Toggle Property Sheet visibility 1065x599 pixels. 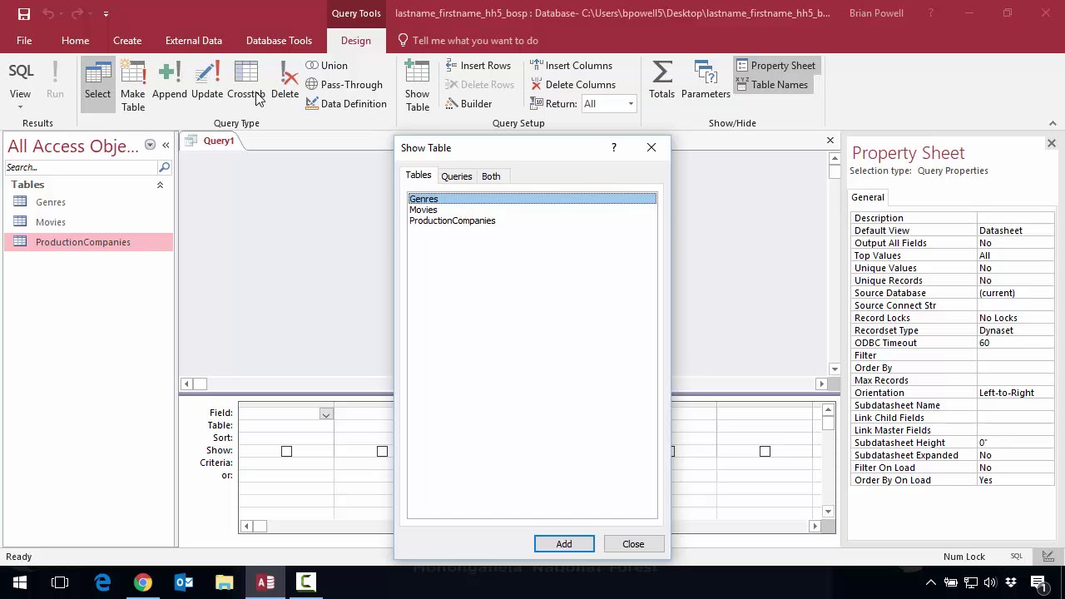pos(775,65)
